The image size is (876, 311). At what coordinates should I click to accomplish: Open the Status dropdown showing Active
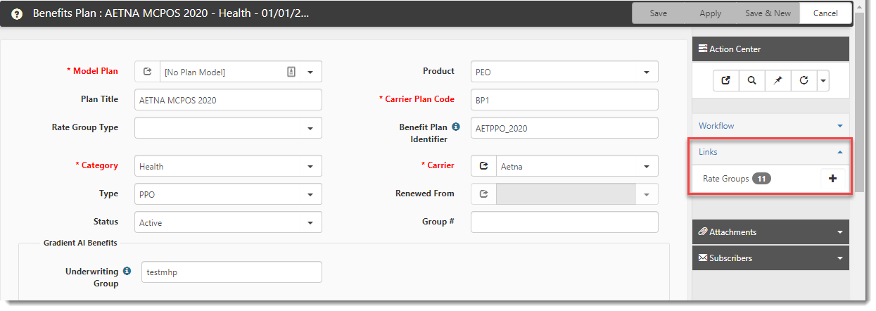[x=310, y=223]
